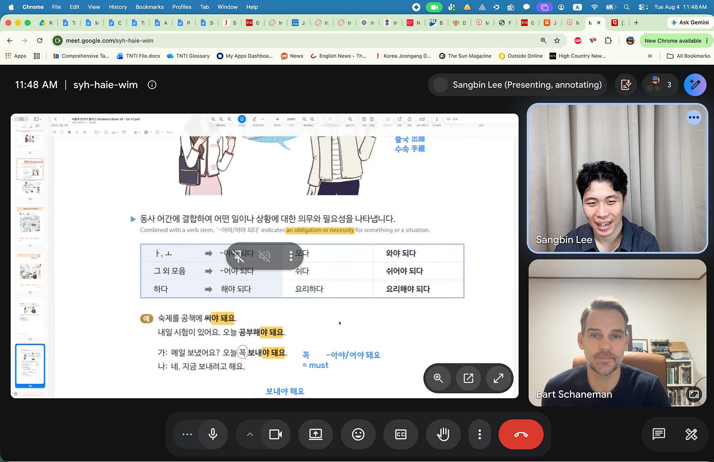This screenshot has width=714, height=462.
Task: Show the people panel with 3 participants
Action: tap(660, 85)
